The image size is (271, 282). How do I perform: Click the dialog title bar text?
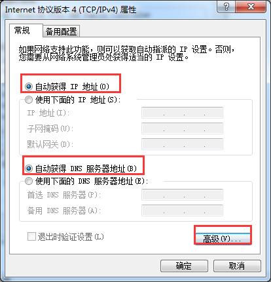point(71,10)
